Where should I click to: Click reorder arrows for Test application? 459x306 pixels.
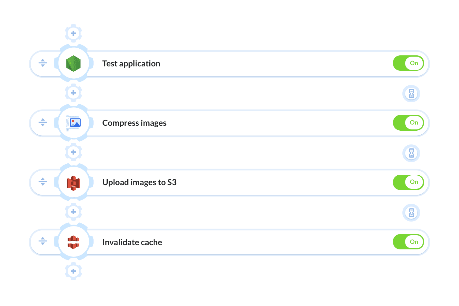[x=43, y=63]
